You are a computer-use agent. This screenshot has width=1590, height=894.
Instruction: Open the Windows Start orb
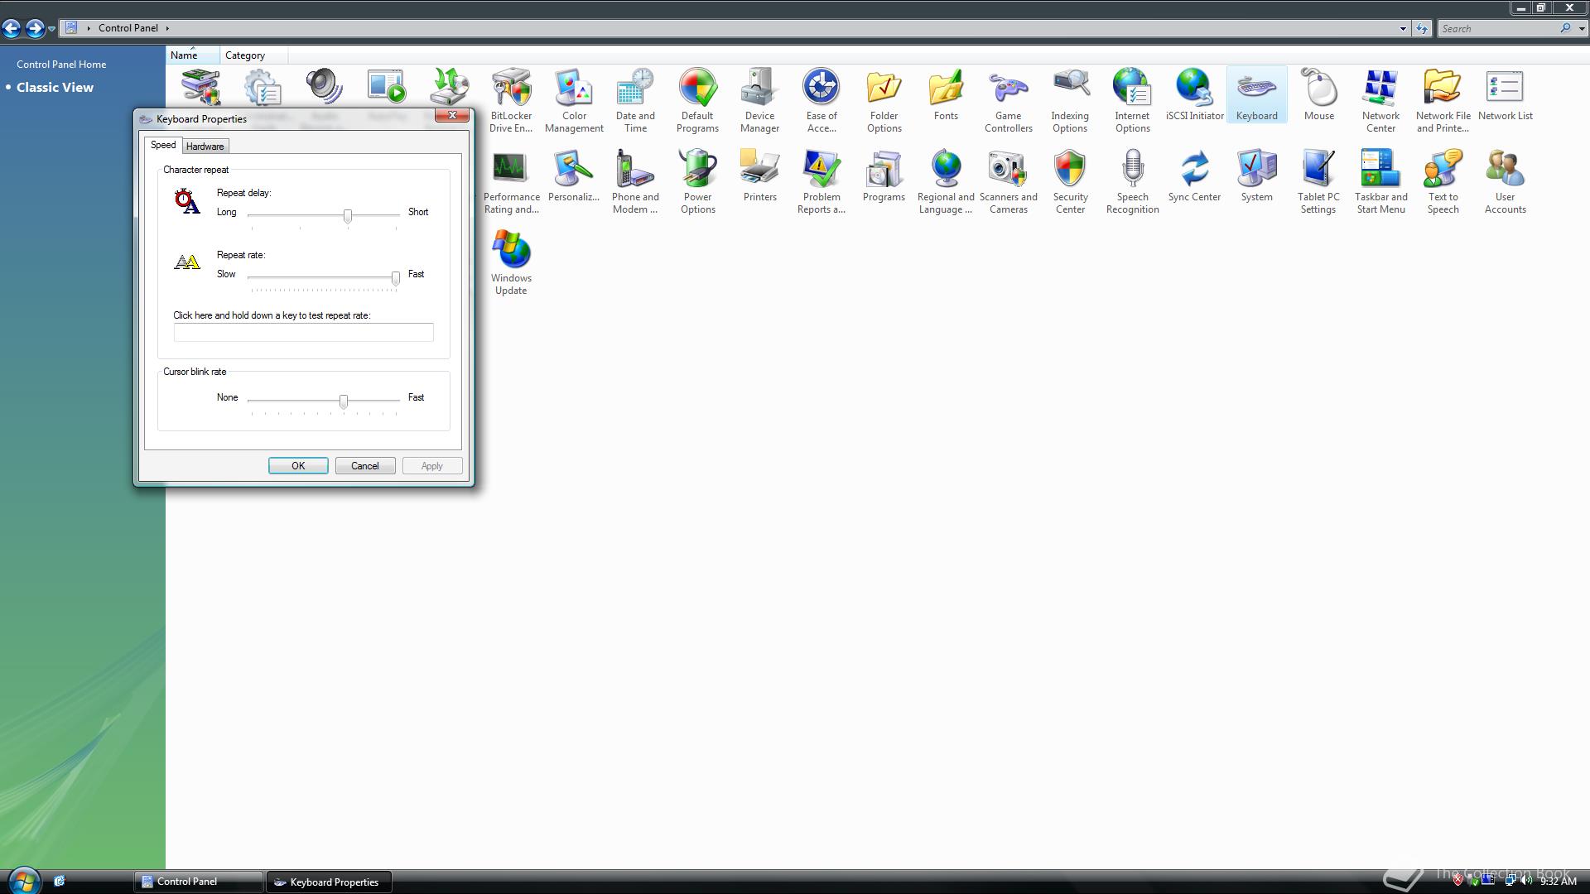pos(23,881)
